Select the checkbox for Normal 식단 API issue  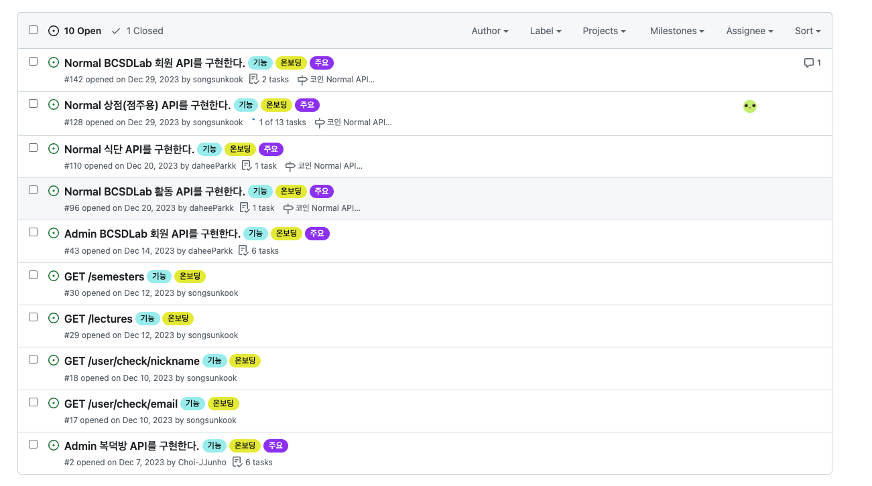(33, 148)
